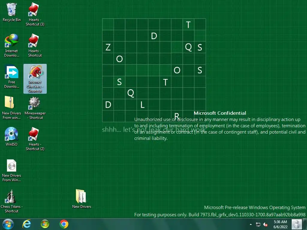307x230 pixels.
Task: Show hidden tray icons arrow
Action: click(x=251, y=224)
